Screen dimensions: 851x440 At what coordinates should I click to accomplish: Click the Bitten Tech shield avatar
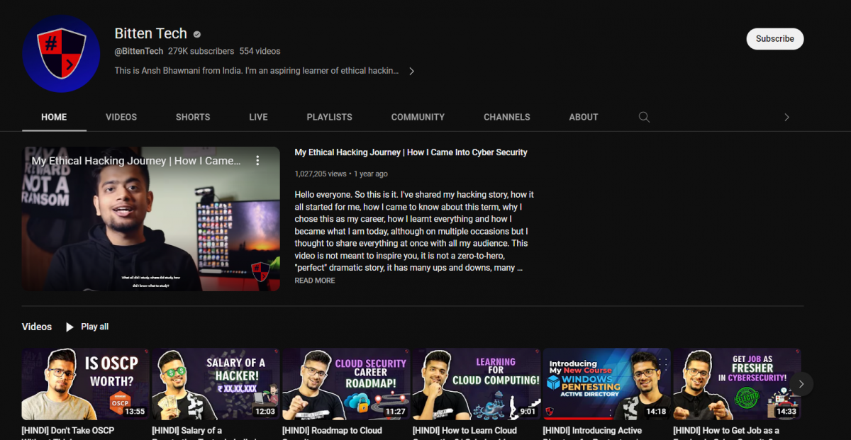click(61, 54)
